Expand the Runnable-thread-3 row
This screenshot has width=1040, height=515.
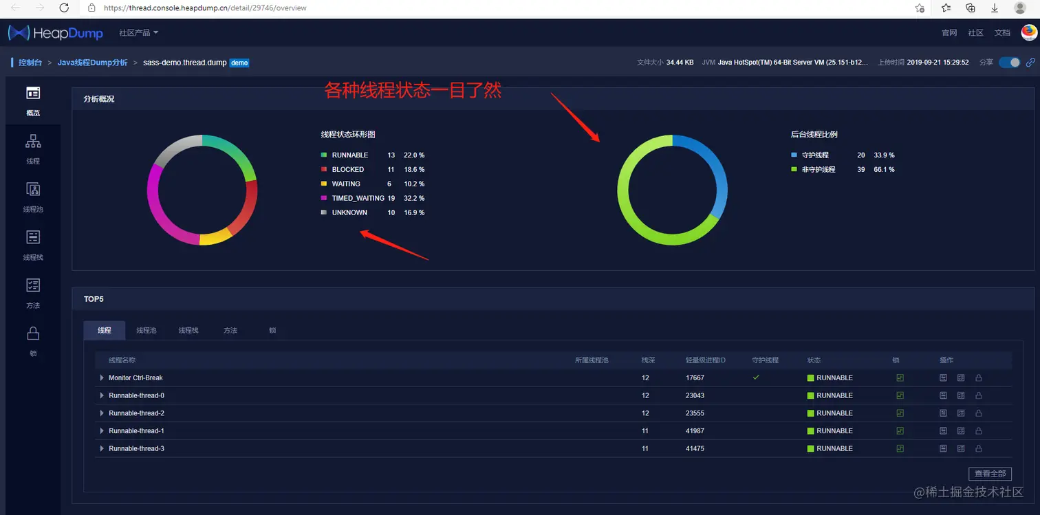pyautogui.click(x=102, y=448)
